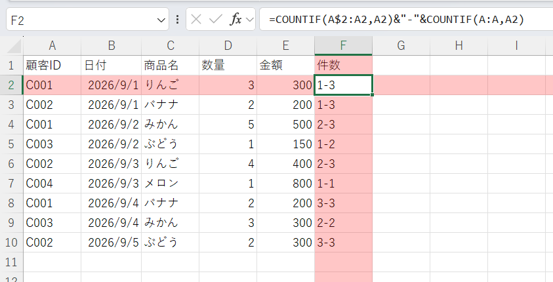Select quantity cell 5 in row 4
Image resolution: width=553 pixels, height=282 pixels.
pos(228,124)
